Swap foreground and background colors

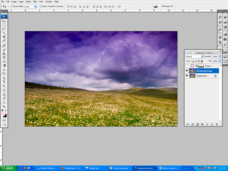pyautogui.click(x=6, y=110)
